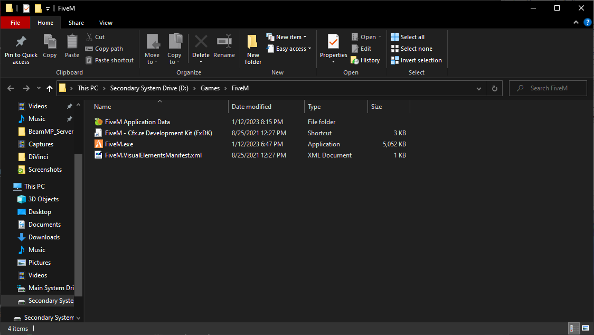Go up one folder level
594x335 pixels.
(x=50, y=88)
